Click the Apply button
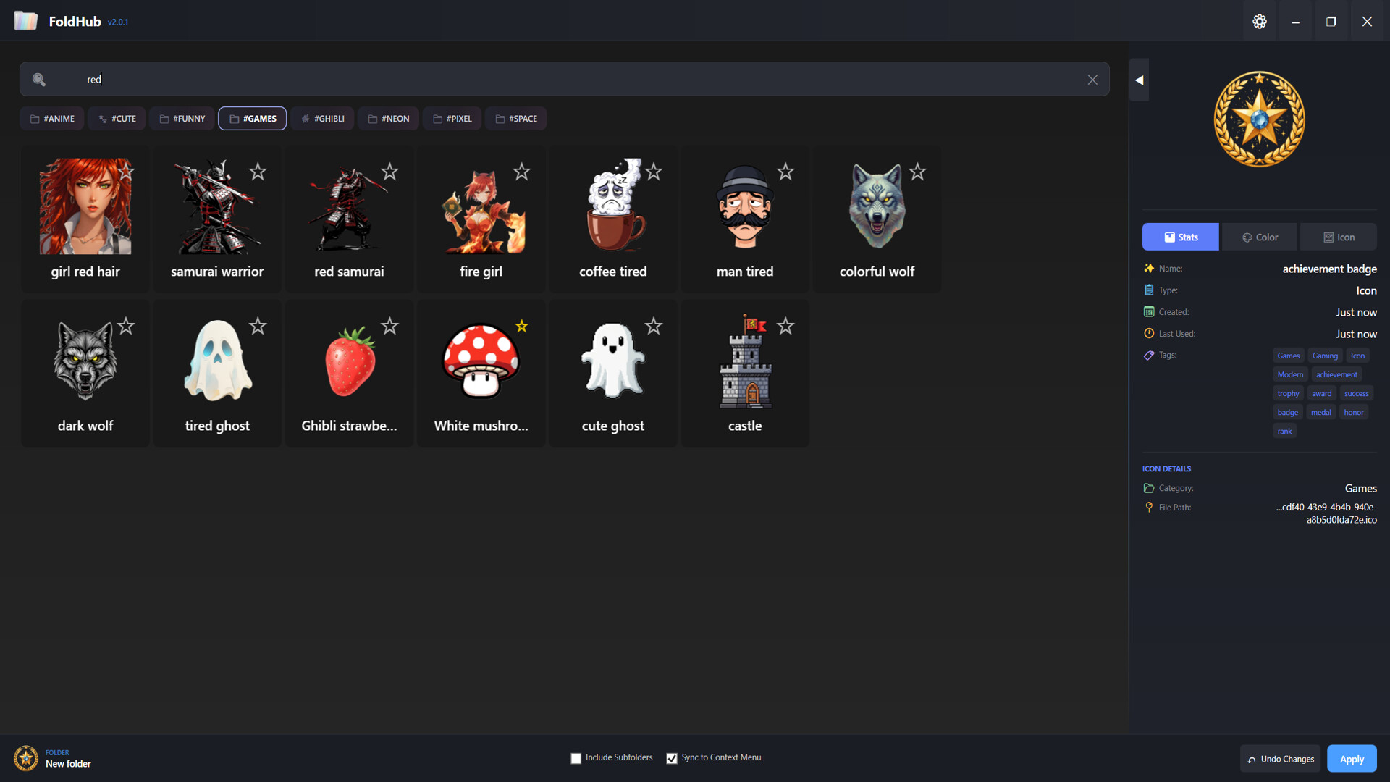This screenshot has height=782, width=1390. [x=1351, y=758]
